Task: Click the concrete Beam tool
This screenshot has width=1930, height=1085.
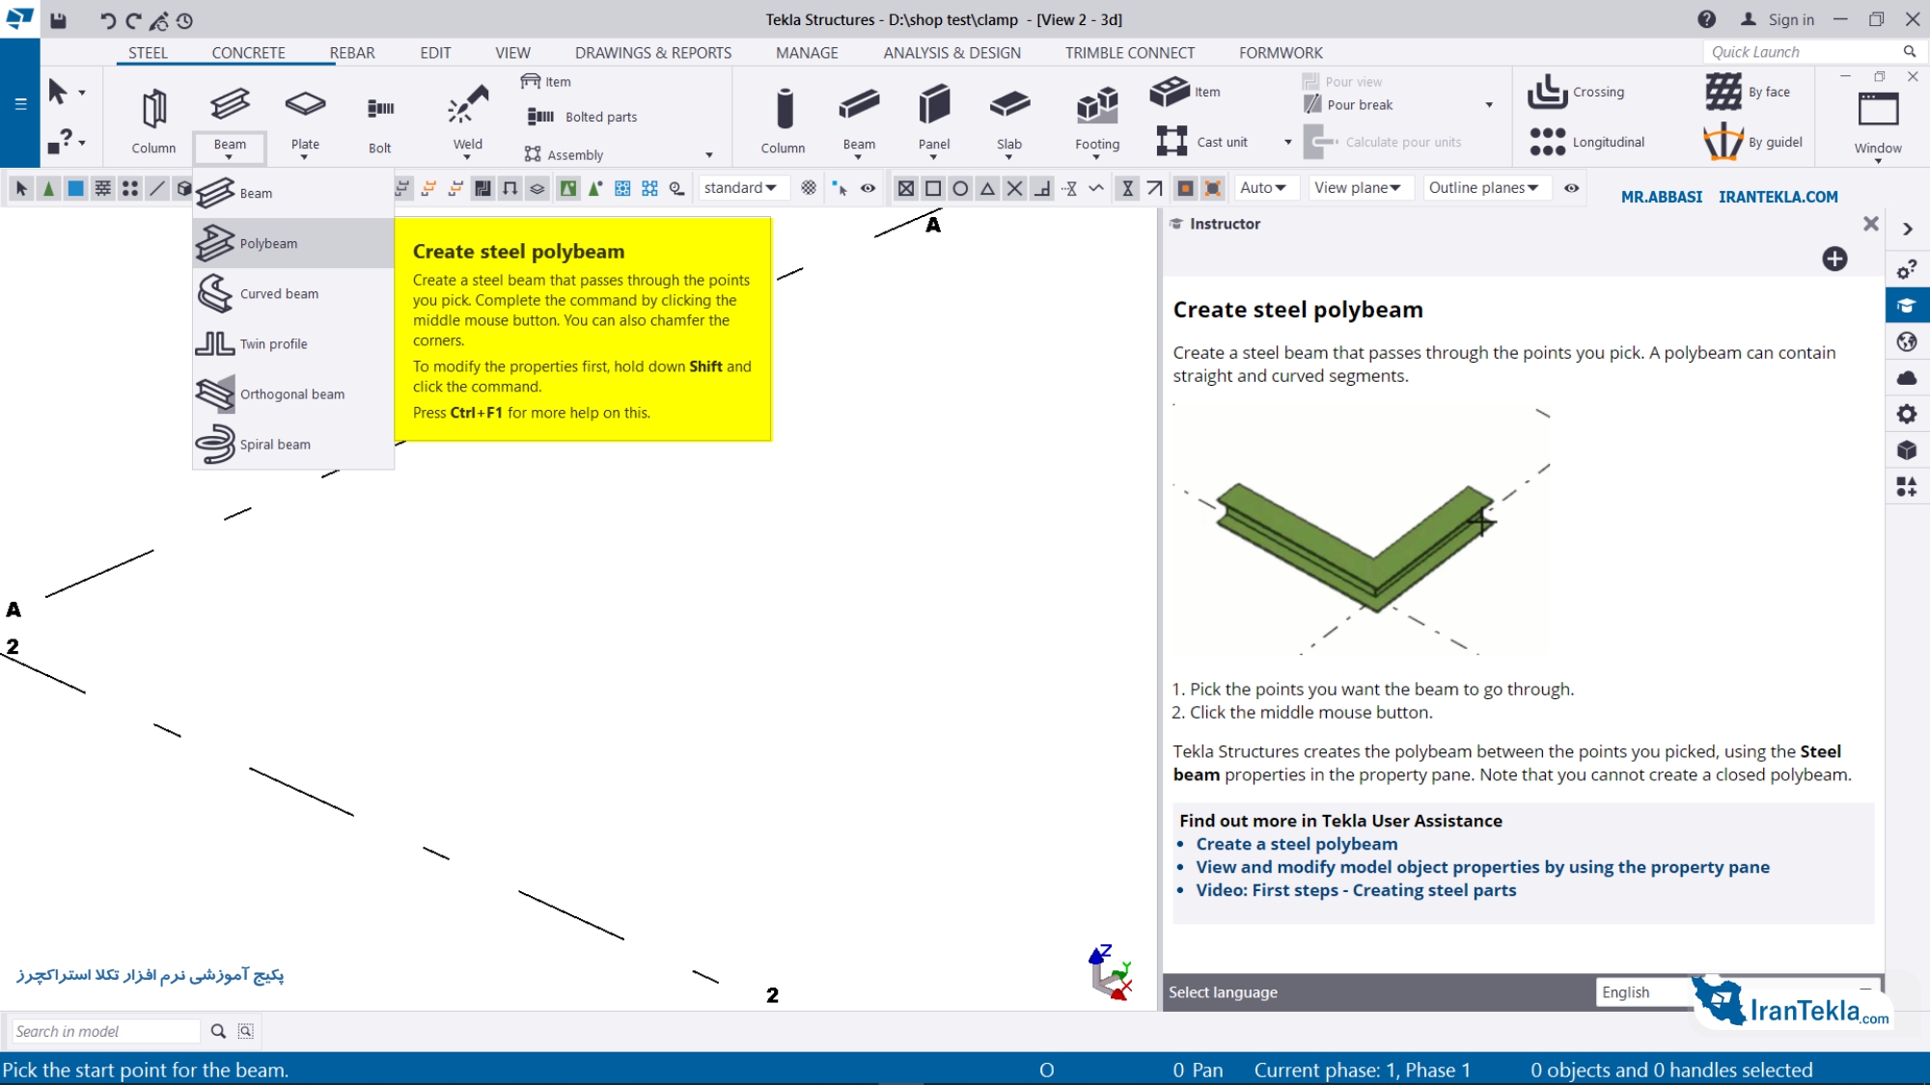Action: pyautogui.click(x=859, y=118)
